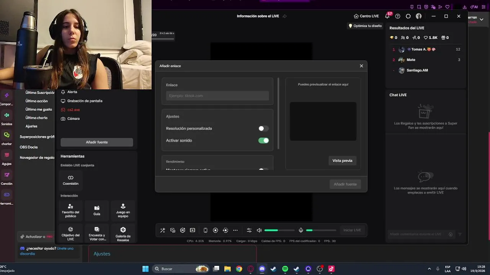The height and width of the screenshot is (275, 490).
Task: Click the Windows Start button
Action: pos(145,269)
